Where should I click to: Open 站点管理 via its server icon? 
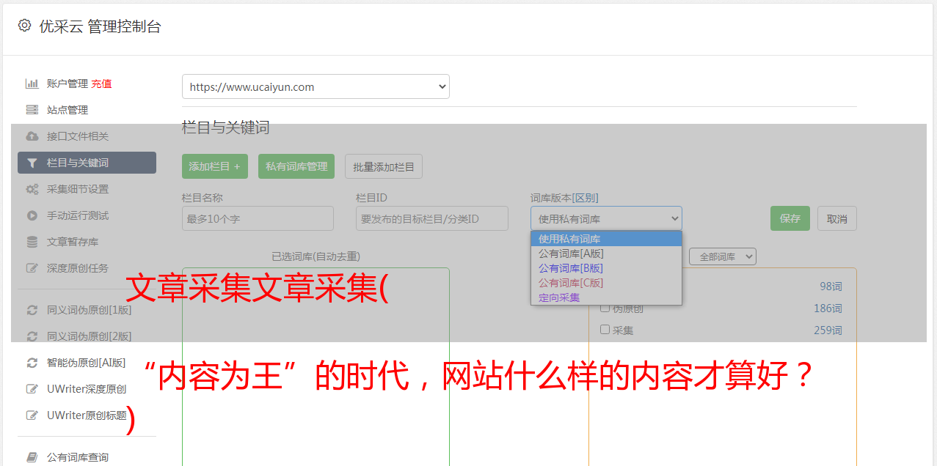pos(32,110)
